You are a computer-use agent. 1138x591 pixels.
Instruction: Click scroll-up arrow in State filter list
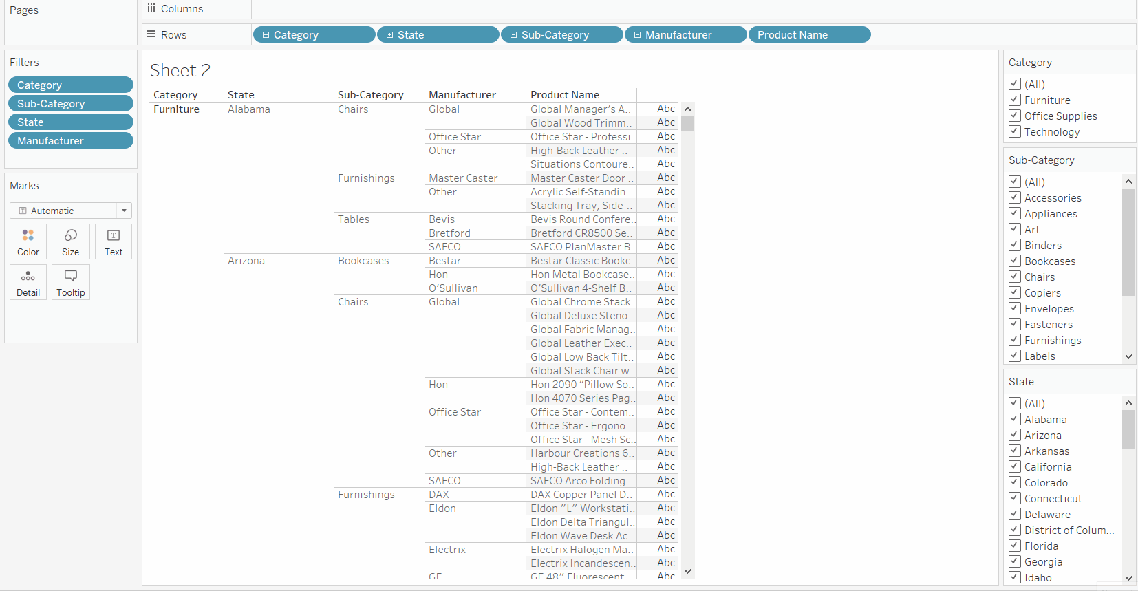point(1128,403)
